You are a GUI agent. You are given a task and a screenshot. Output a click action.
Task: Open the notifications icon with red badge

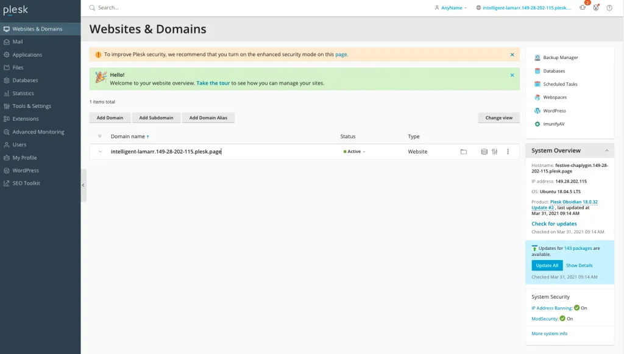click(583, 7)
